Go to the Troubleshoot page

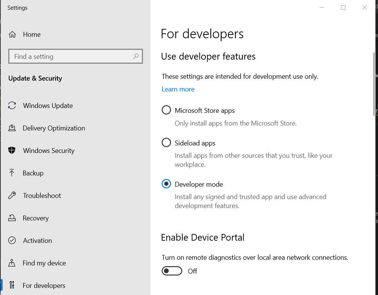[75, 195]
